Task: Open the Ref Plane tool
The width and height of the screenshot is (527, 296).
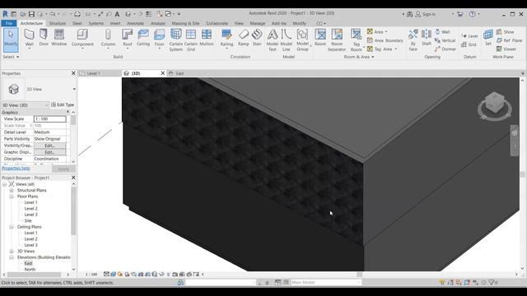Action: click(510, 40)
